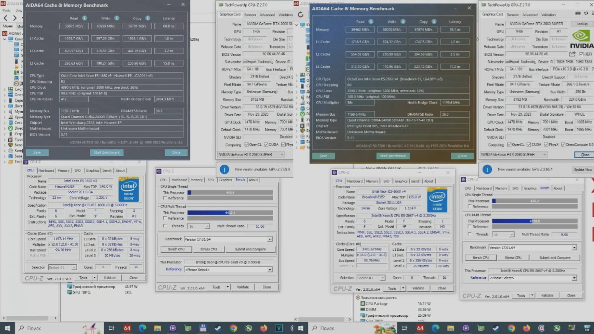The image size is (594, 334).
Task: Click the Update Now button in GPU-Z
Action: (x=582, y=169)
